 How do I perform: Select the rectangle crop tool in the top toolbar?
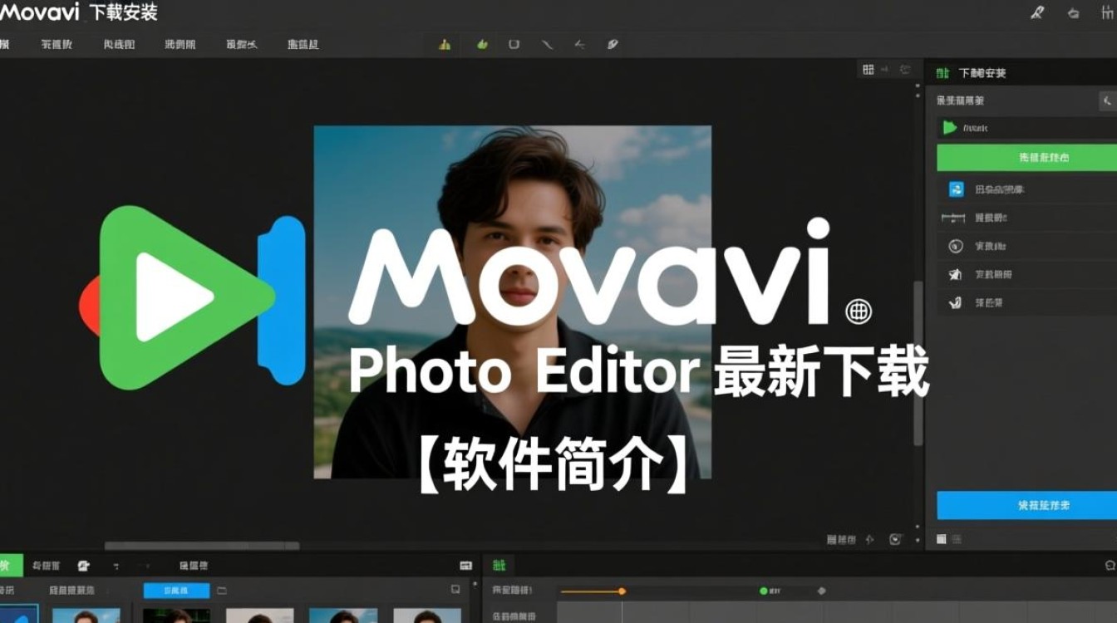point(515,45)
